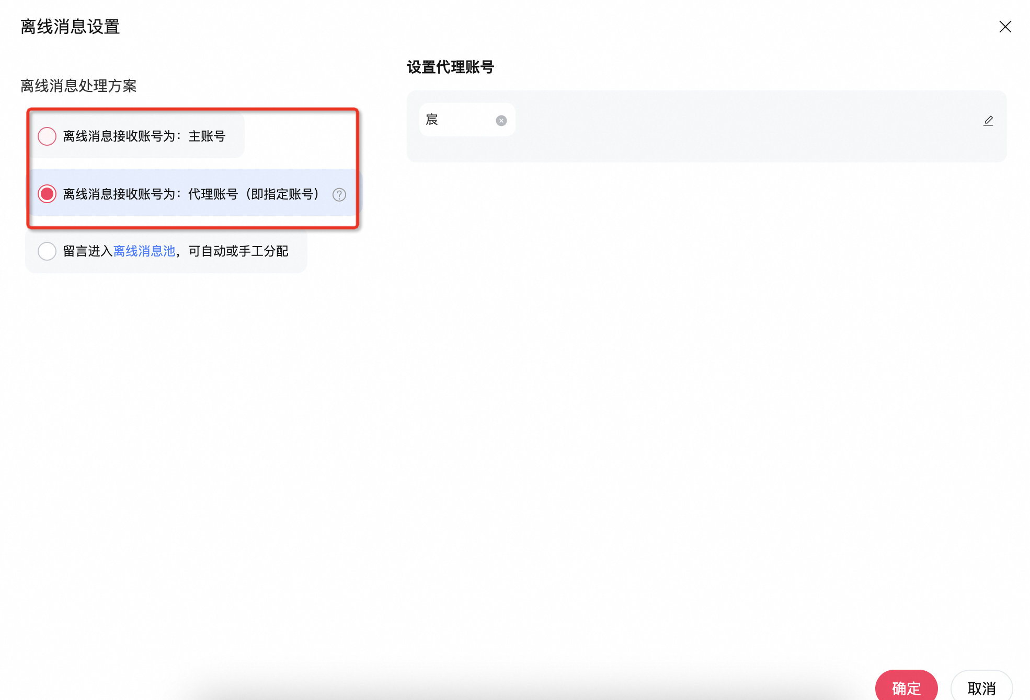Select the 留言进入离线消息池 radio option

(47, 251)
